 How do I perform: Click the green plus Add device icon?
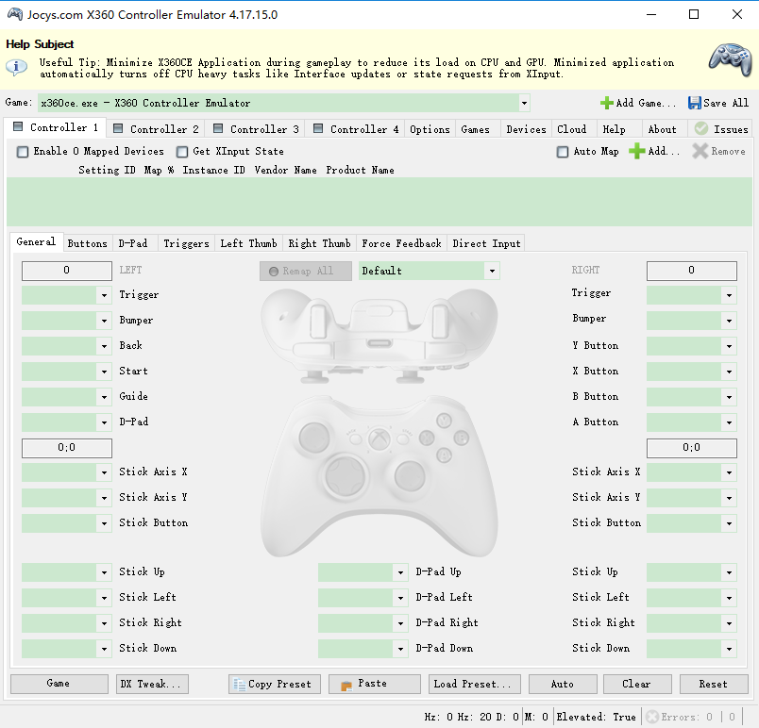click(x=637, y=151)
